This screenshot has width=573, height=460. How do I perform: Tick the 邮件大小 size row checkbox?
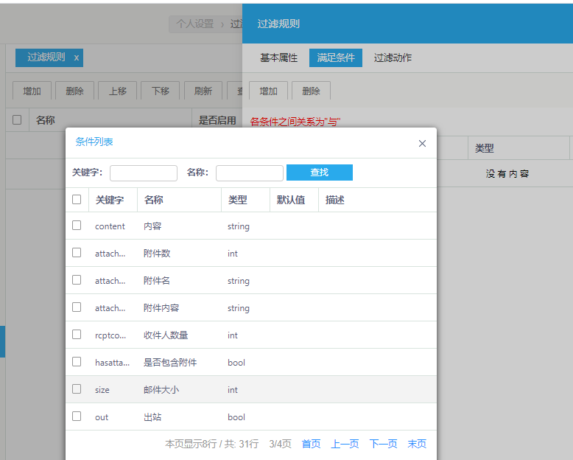point(77,389)
